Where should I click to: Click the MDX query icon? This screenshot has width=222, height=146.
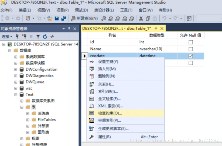coord(111,18)
